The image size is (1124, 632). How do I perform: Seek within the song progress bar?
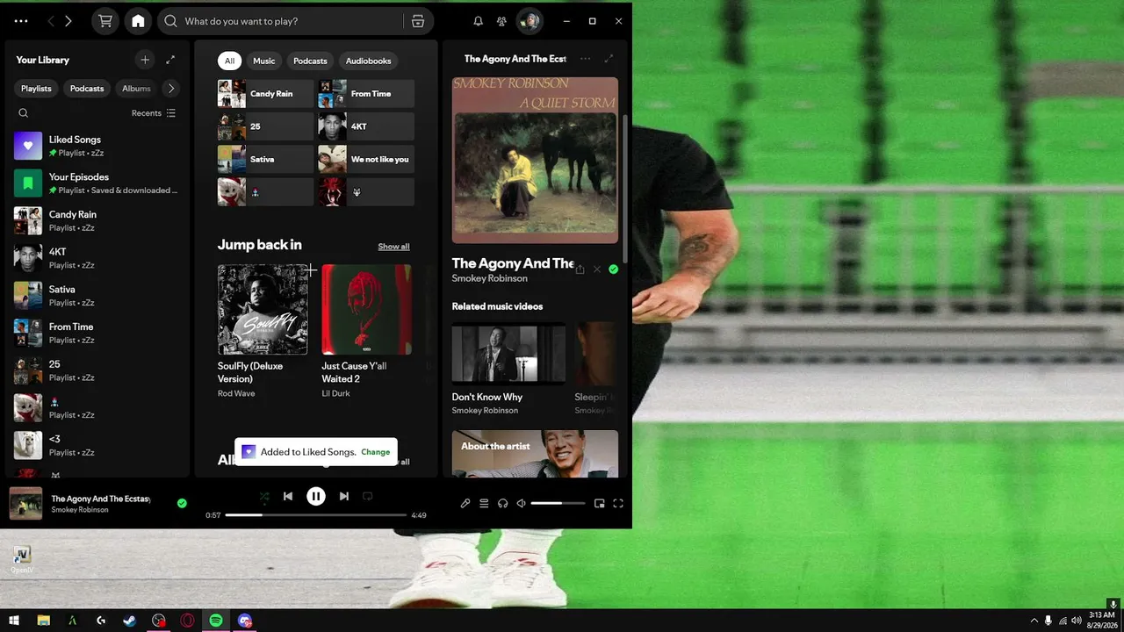point(315,515)
